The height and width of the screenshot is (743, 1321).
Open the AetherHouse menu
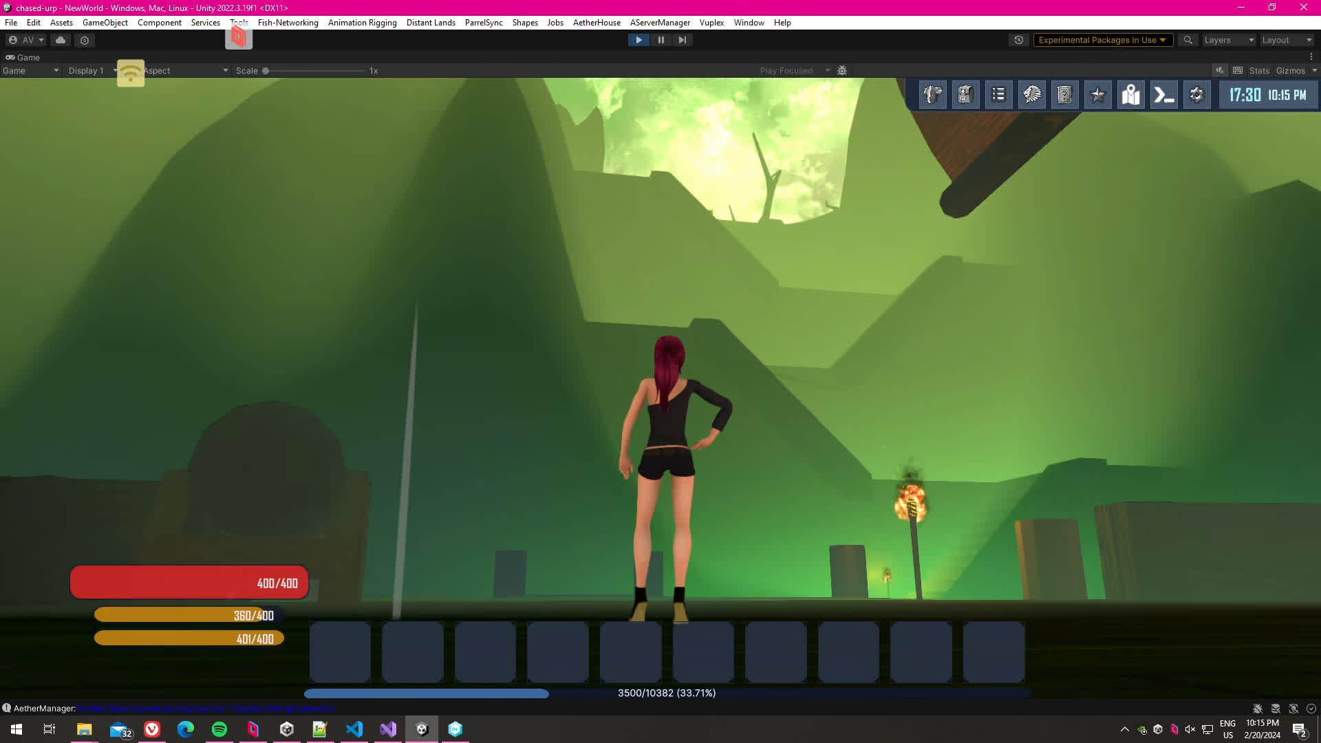[597, 22]
